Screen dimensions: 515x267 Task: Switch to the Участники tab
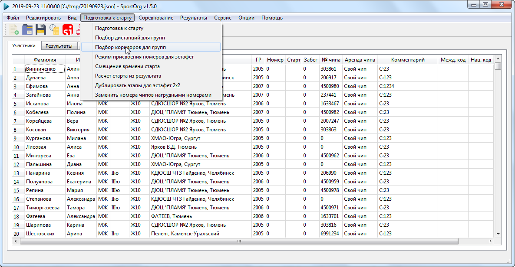tap(23, 46)
